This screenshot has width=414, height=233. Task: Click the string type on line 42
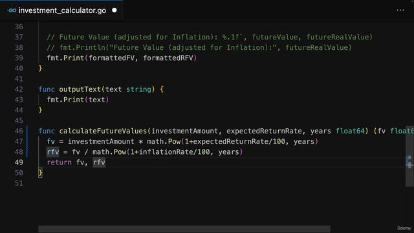pos(138,89)
